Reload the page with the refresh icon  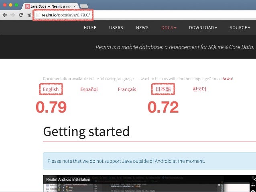click(x=21, y=15)
